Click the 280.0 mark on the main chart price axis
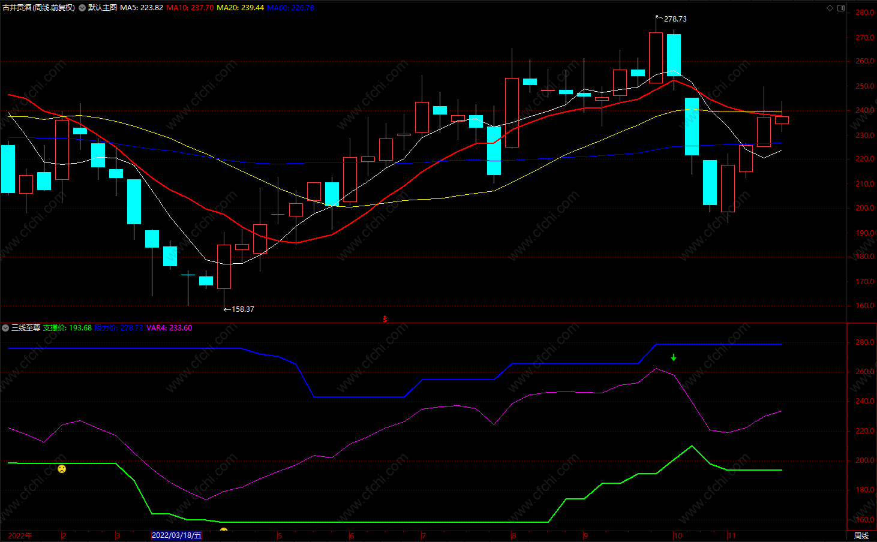This screenshot has width=877, height=542. point(865,13)
